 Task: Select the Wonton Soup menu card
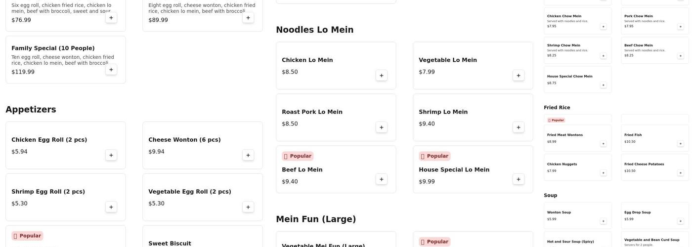pyautogui.click(x=577, y=215)
